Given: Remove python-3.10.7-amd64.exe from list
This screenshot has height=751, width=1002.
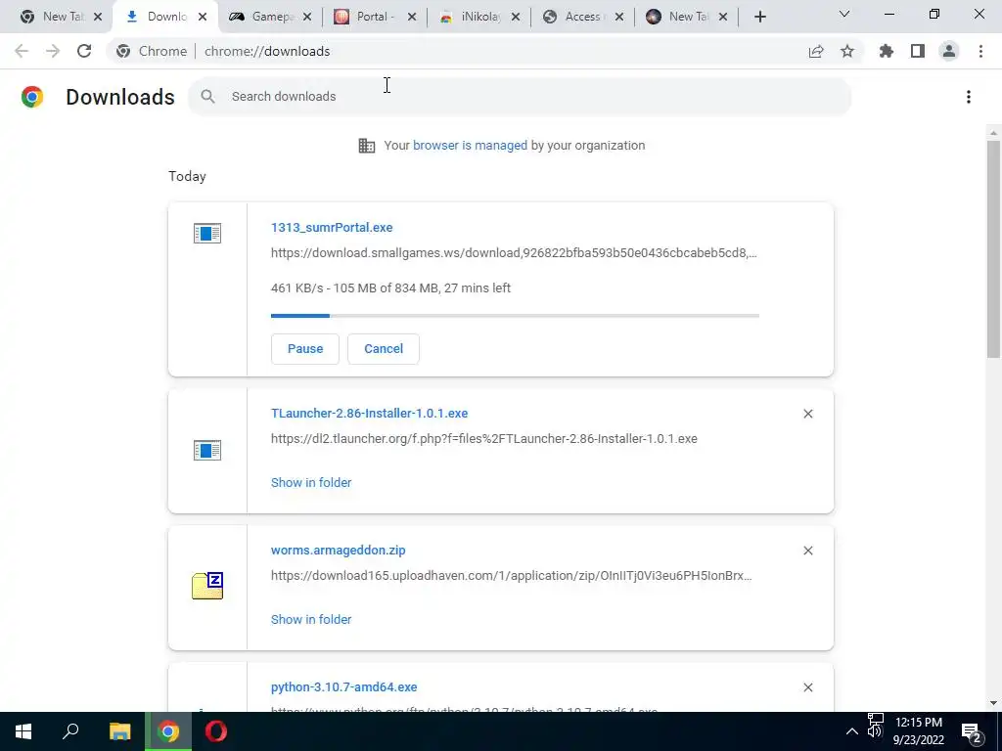Looking at the screenshot, I should click(x=807, y=687).
